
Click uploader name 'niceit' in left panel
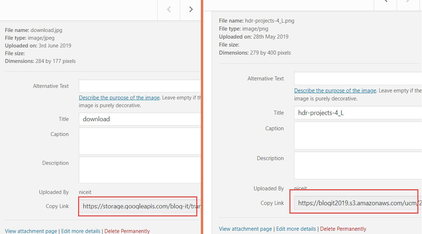pyautogui.click(x=85, y=192)
